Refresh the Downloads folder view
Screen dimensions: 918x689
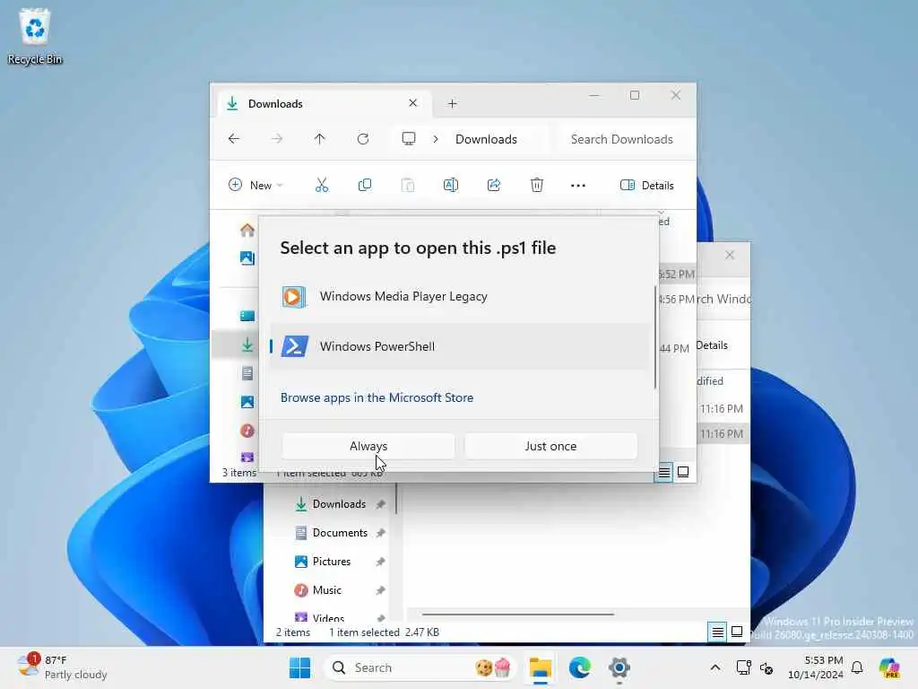tap(363, 139)
